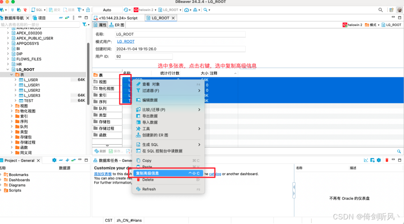Click the toolbar magnifier search icon
This screenshot has width=404, height=224.
pos(205,10)
